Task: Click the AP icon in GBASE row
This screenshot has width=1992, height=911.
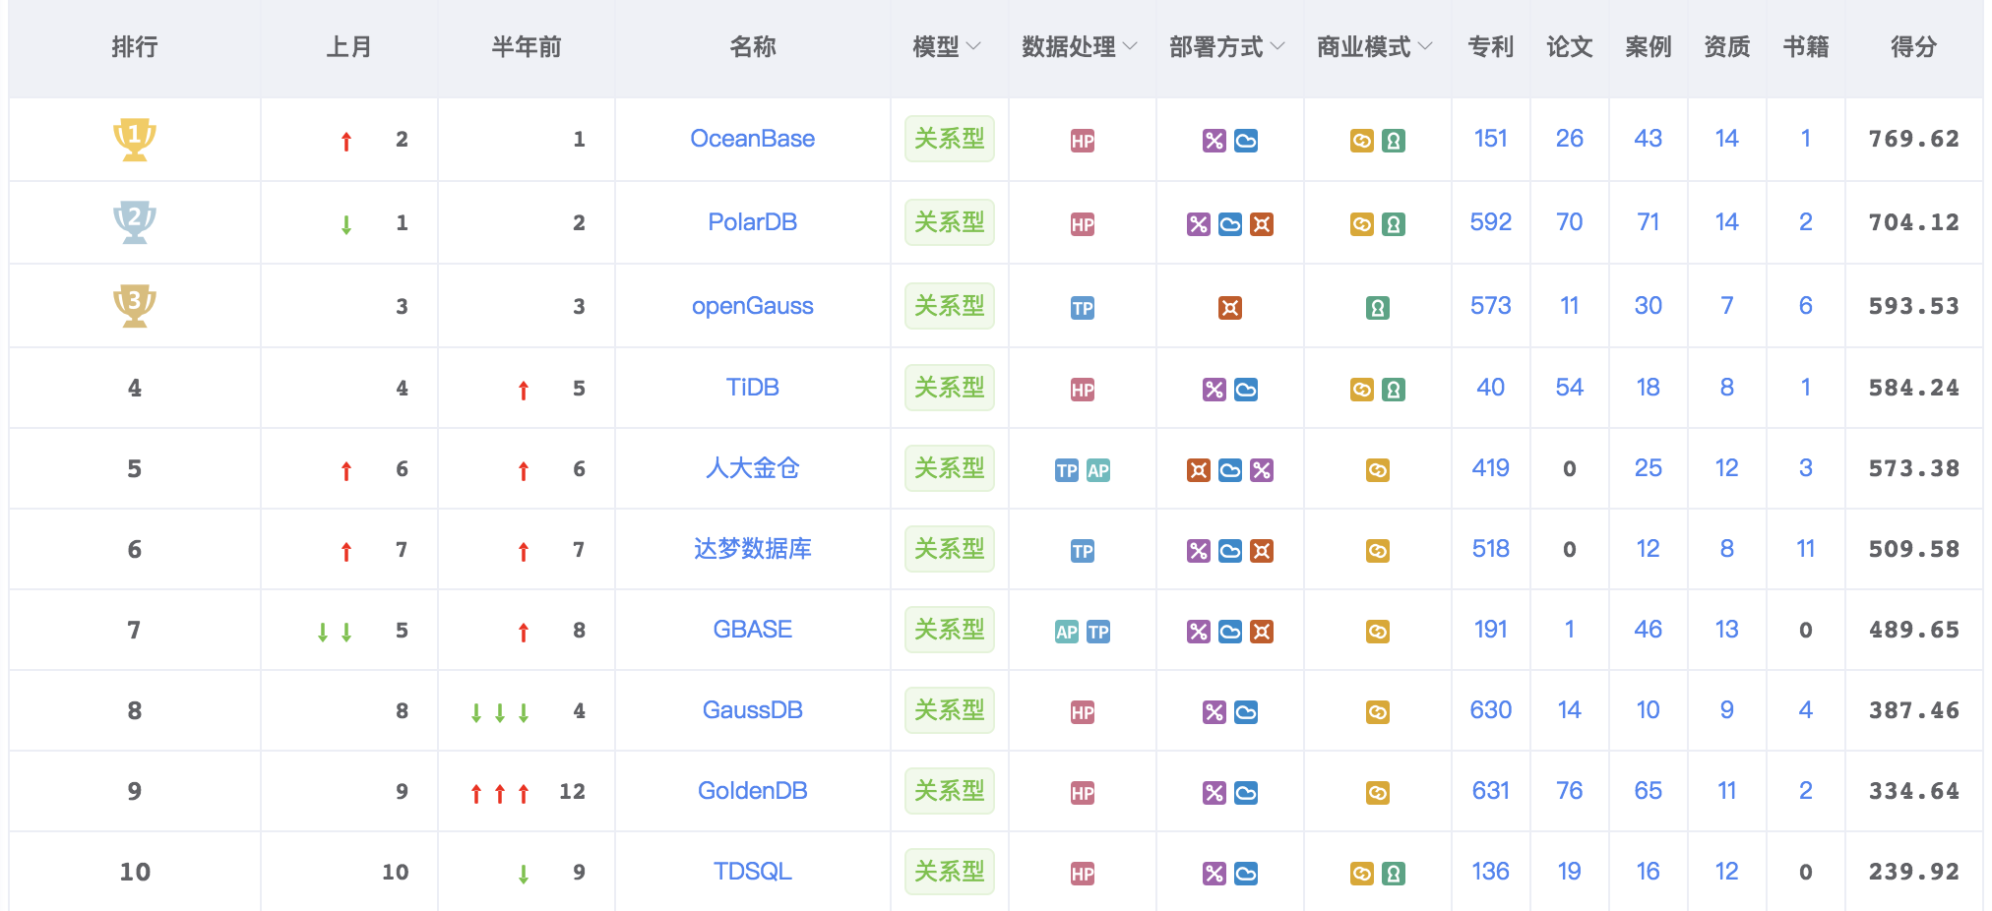Action: [x=1067, y=632]
